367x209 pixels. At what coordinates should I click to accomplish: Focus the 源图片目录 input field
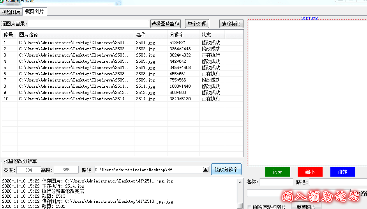click(88, 24)
